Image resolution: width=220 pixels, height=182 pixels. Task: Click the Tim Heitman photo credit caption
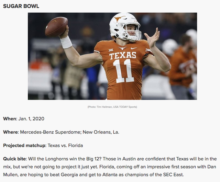point(112,107)
